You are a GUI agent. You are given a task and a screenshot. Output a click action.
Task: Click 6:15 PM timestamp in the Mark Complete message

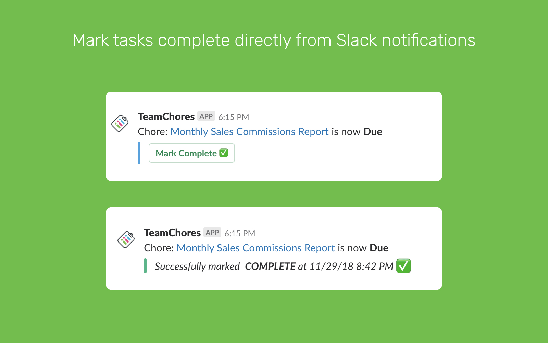point(234,117)
